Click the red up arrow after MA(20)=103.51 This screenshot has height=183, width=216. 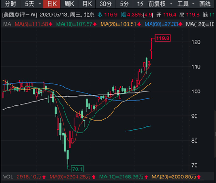pos(139,24)
